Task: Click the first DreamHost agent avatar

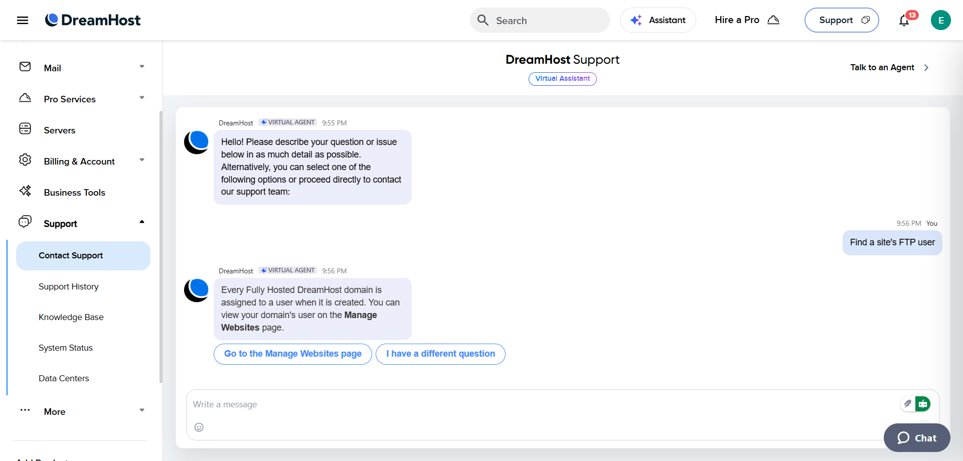Action: [196, 142]
